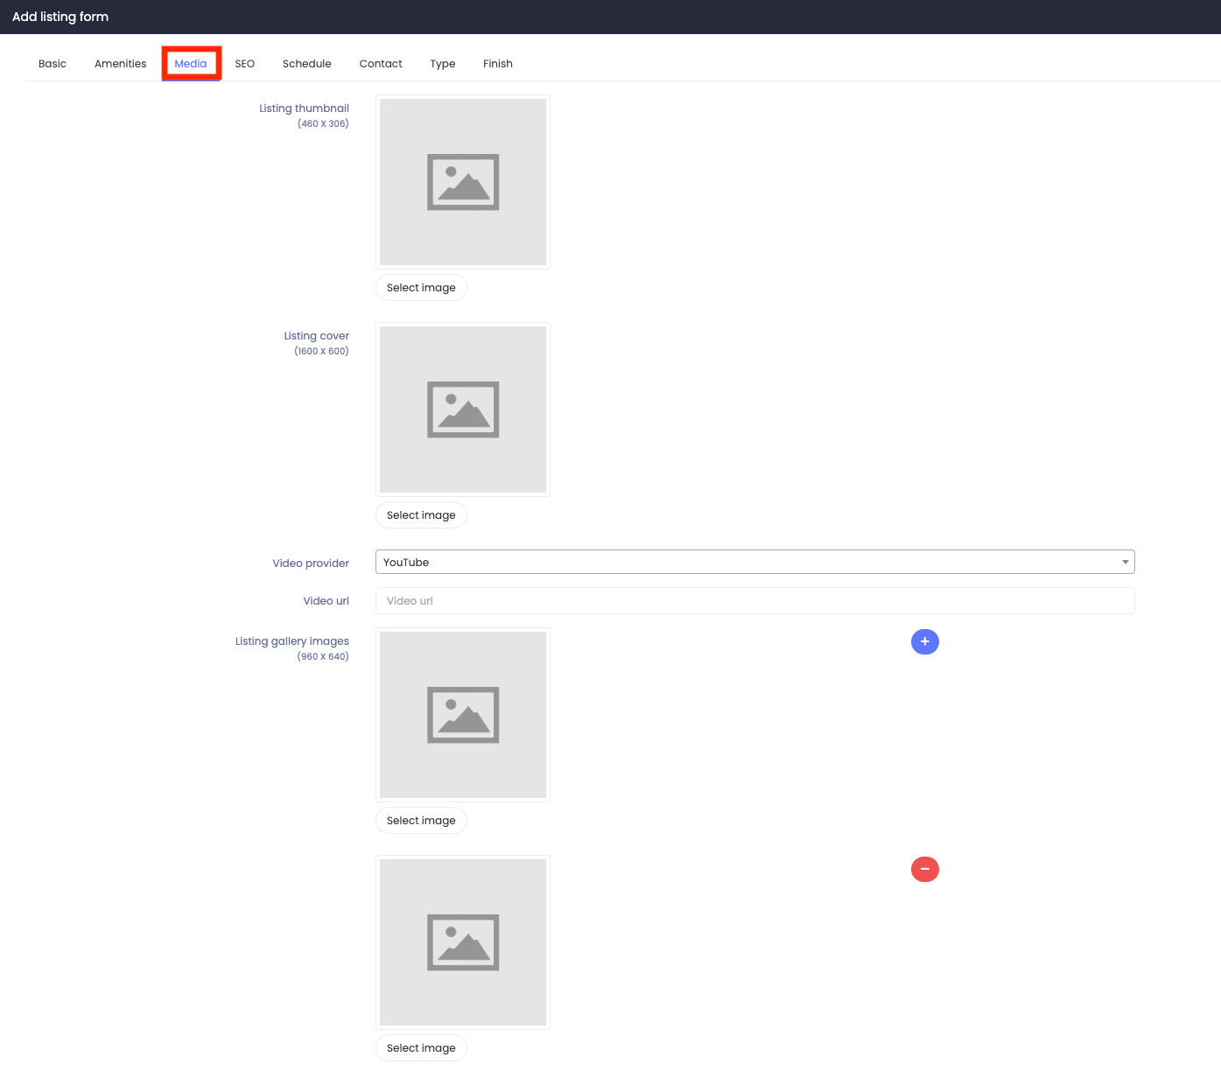Click Select image under Listing cover
This screenshot has width=1221, height=1085.
coord(421,515)
